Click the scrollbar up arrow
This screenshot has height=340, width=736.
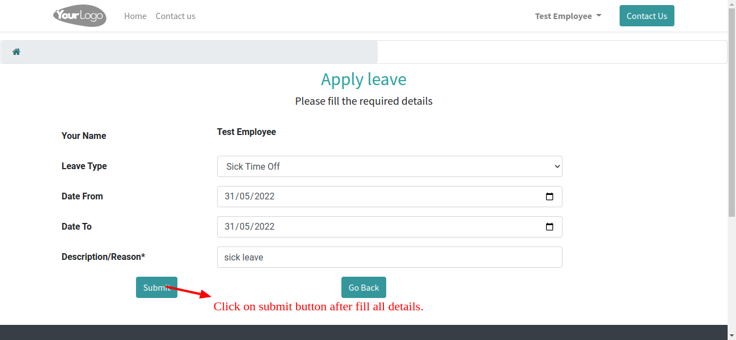pos(732,3)
